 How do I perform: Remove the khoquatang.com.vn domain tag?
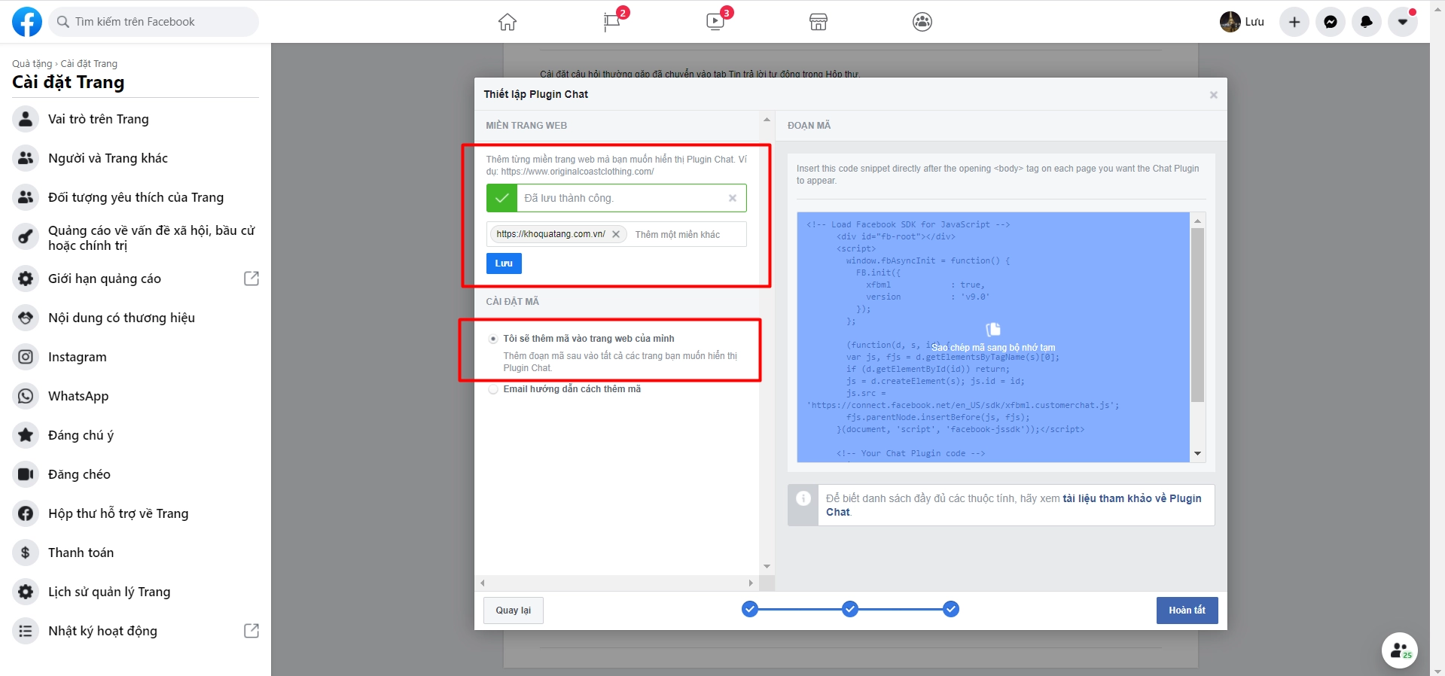[x=616, y=234]
